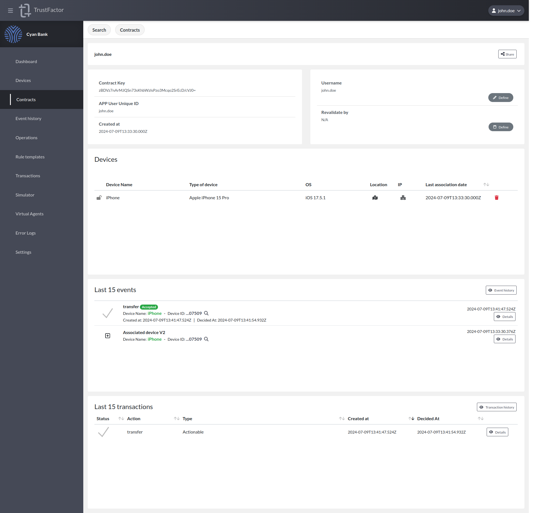Click the IP icon for iPhone device
Image resolution: width=533 pixels, height=513 pixels.
[x=403, y=198]
